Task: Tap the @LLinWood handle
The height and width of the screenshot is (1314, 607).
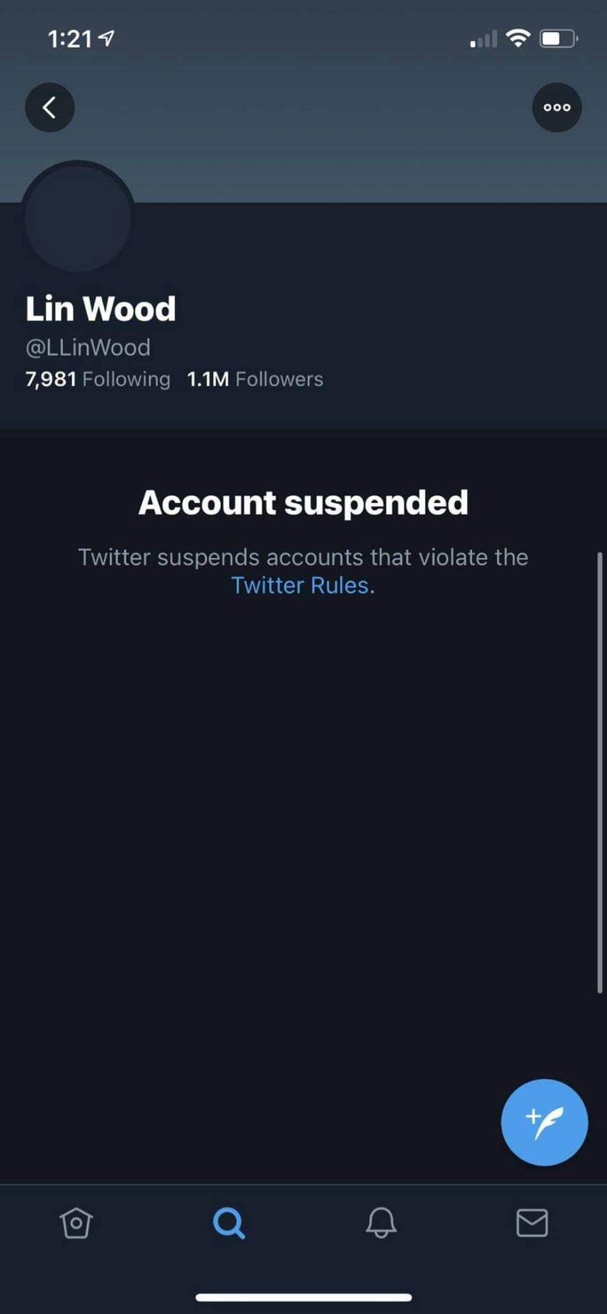Action: coord(88,348)
